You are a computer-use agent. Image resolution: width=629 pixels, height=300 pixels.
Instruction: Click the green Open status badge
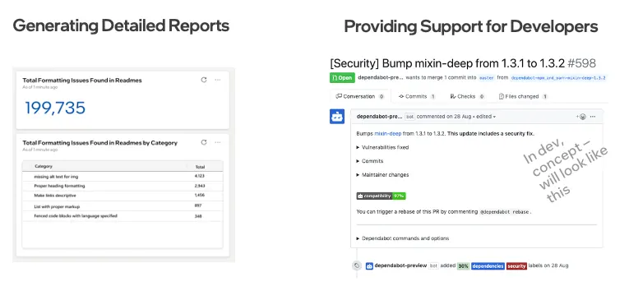pyautogui.click(x=342, y=78)
